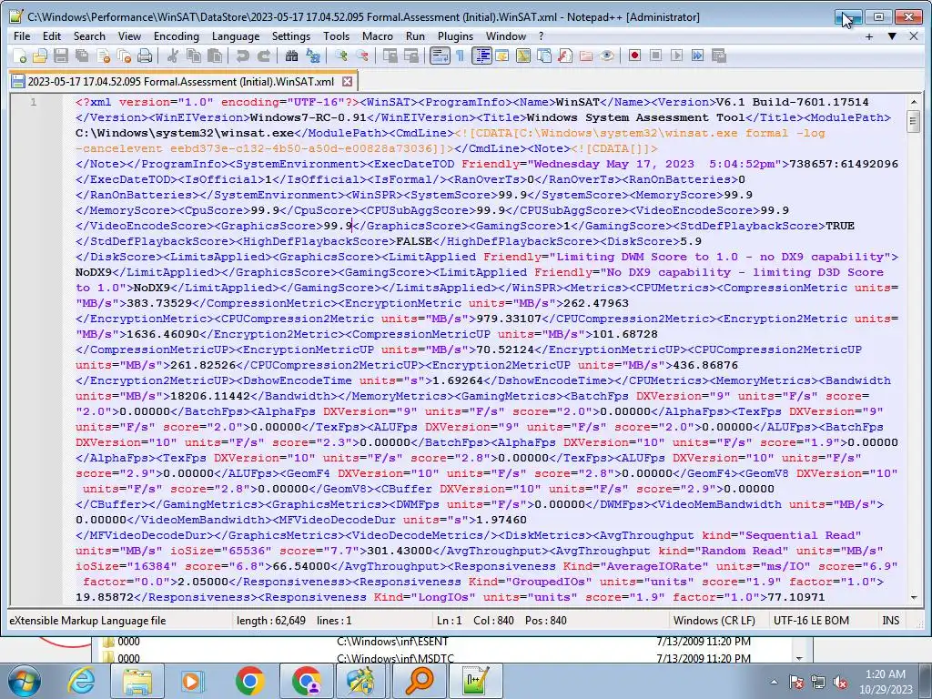The image size is (932, 699).
Task: Click the editor vertical scrollbar up arrow
Action: [914, 102]
